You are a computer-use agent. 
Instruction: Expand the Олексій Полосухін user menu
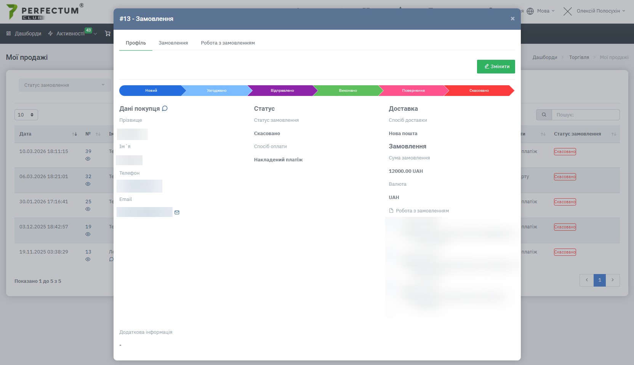pyautogui.click(x=600, y=11)
